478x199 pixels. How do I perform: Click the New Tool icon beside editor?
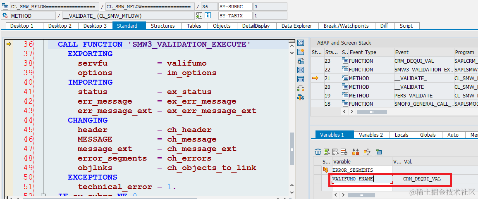coord(301,52)
